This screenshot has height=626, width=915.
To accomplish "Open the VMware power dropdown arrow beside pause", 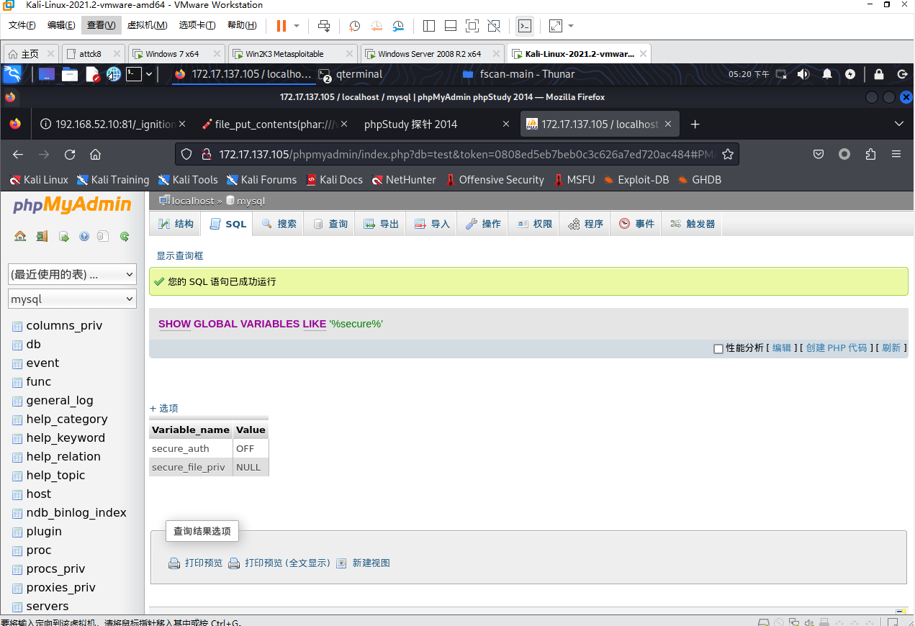I will (297, 26).
